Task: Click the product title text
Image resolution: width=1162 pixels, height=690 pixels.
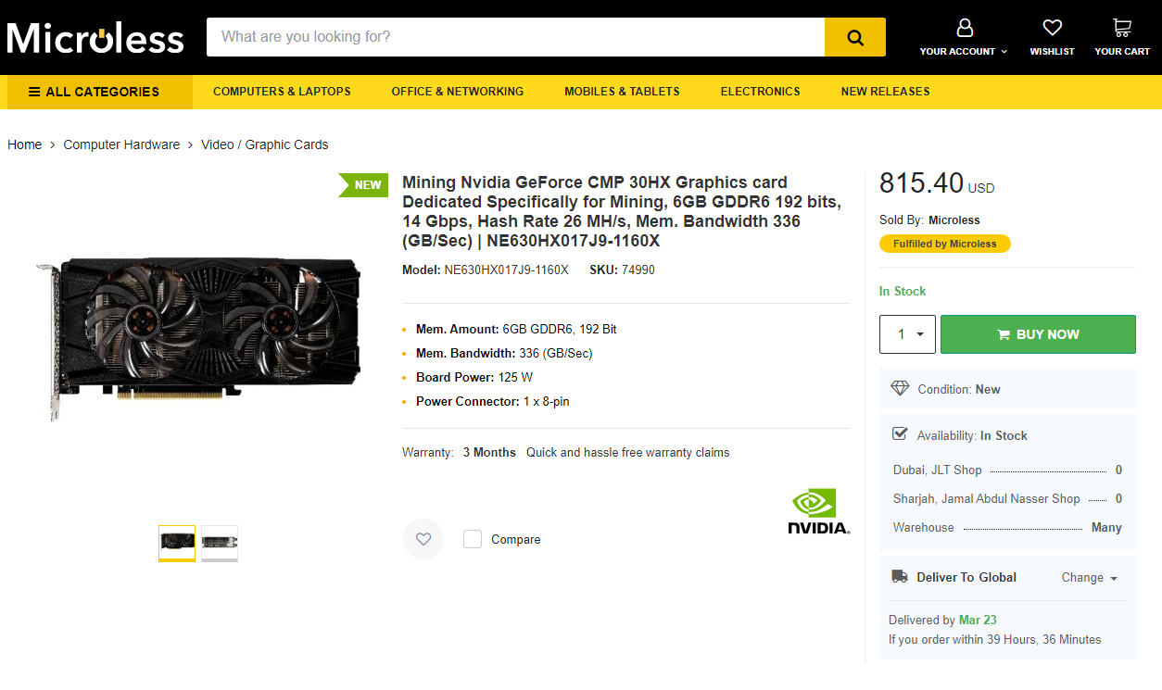Action: (x=623, y=212)
